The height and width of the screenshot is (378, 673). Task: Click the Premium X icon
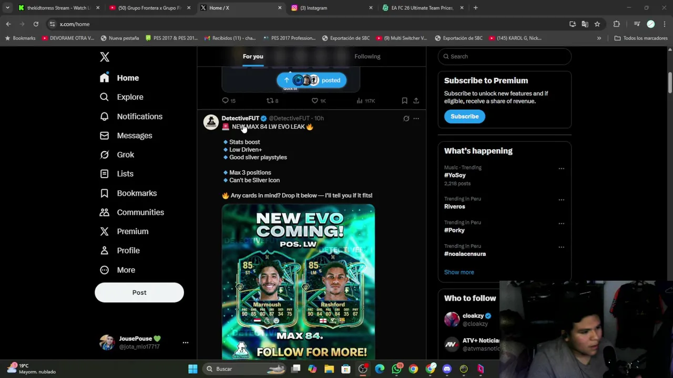(104, 232)
